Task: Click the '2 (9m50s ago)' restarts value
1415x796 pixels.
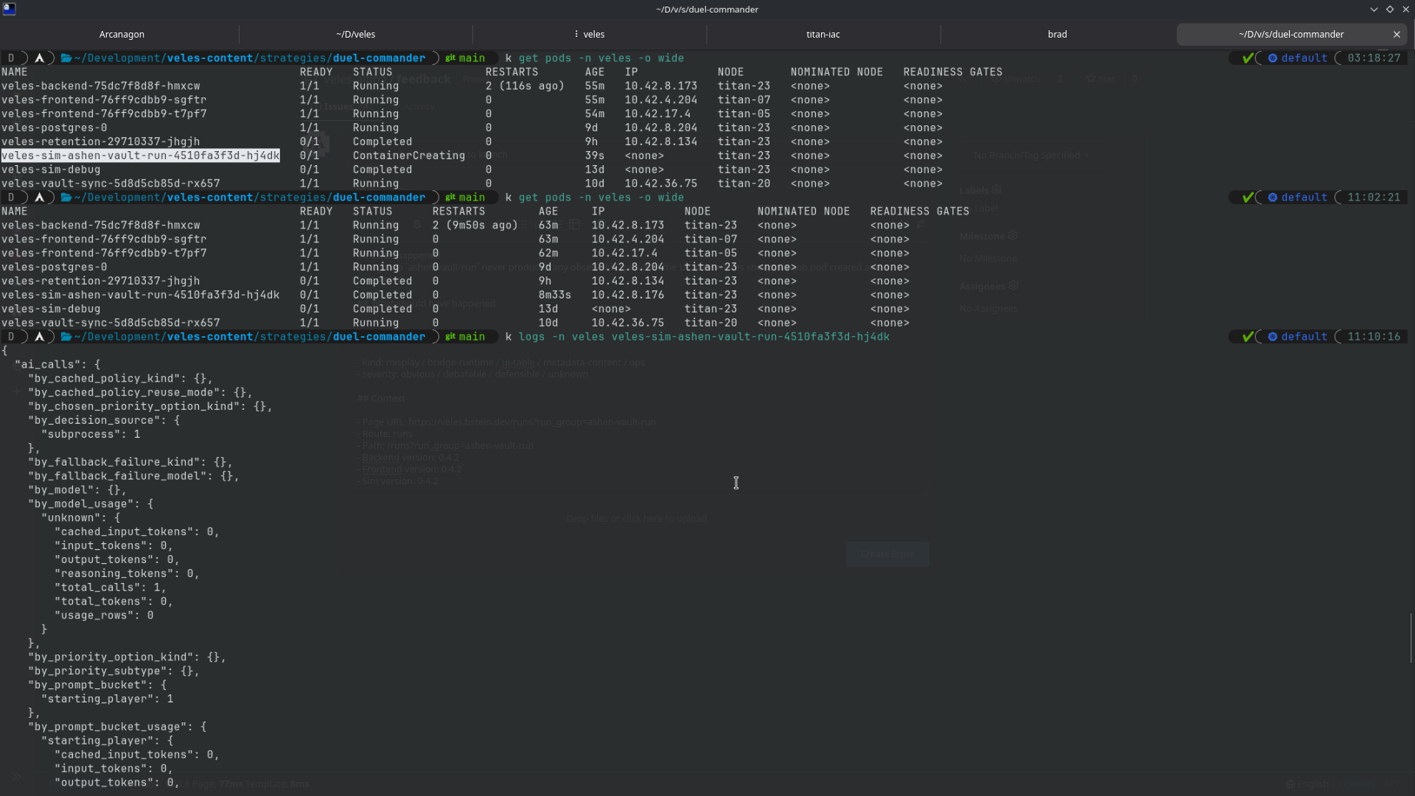Action: [x=475, y=226]
